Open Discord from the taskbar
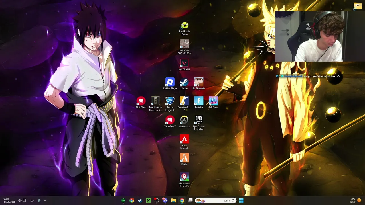The width and height of the screenshot is (365, 205). [165, 200]
